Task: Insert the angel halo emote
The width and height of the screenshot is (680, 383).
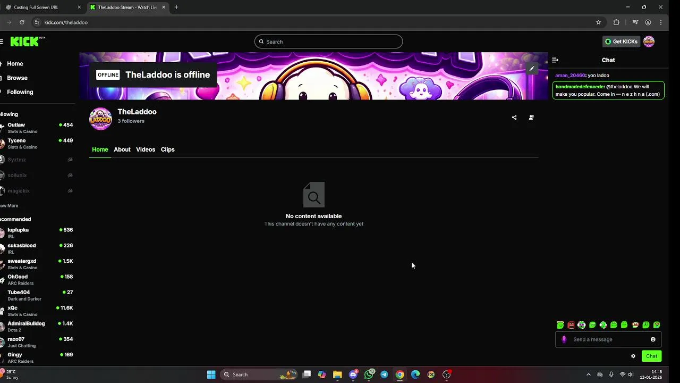Action: tap(560, 325)
